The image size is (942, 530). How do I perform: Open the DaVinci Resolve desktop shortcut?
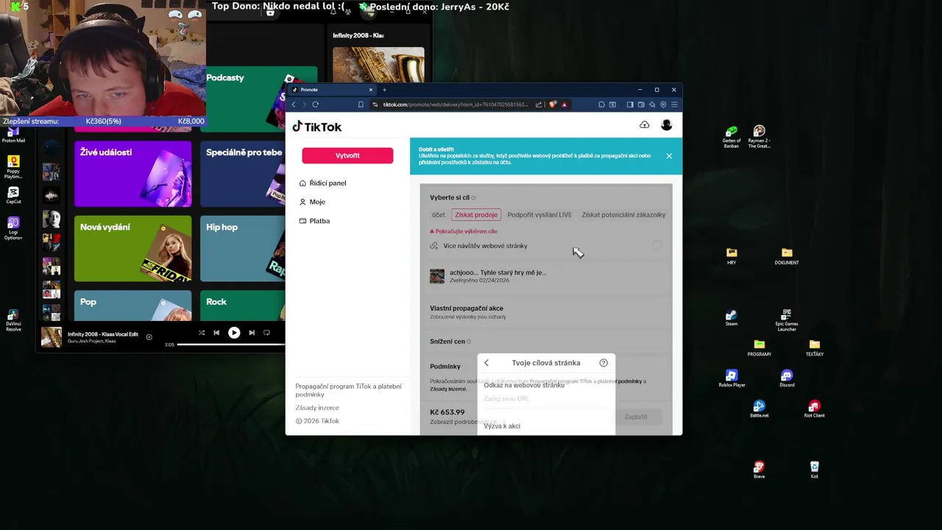13,320
